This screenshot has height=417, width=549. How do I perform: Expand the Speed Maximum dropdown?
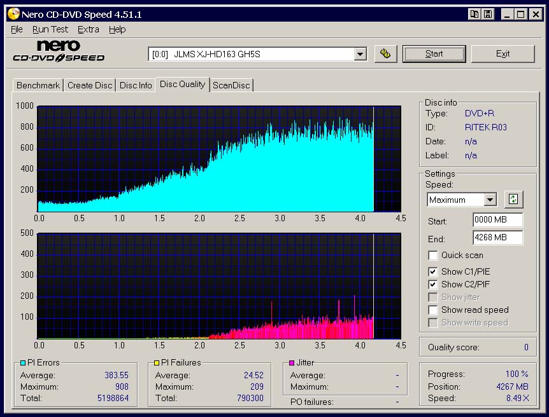490,200
